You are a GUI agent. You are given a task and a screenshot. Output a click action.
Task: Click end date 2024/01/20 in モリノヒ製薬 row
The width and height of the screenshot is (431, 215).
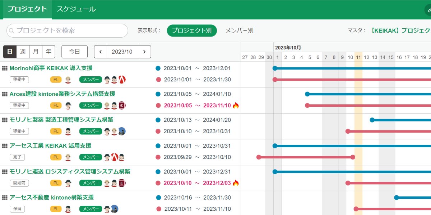(x=217, y=120)
